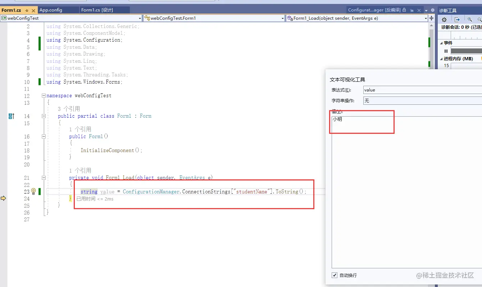This screenshot has height=287, width=482.
Task: Click the value variable name on line 23
Action: tap(107, 192)
